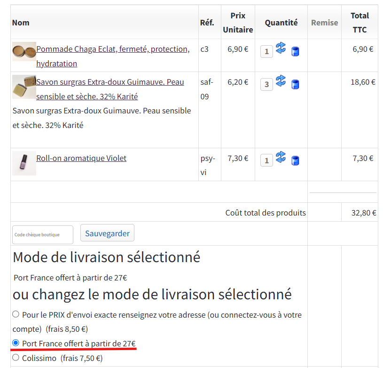The width and height of the screenshot is (383, 368).
Task: Click the Roll-on quantity box
Action: point(266,160)
